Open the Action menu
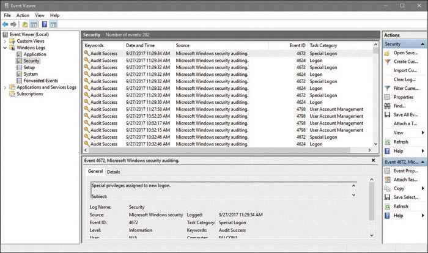This screenshot has height=253, width=428. tap(23, 15)
